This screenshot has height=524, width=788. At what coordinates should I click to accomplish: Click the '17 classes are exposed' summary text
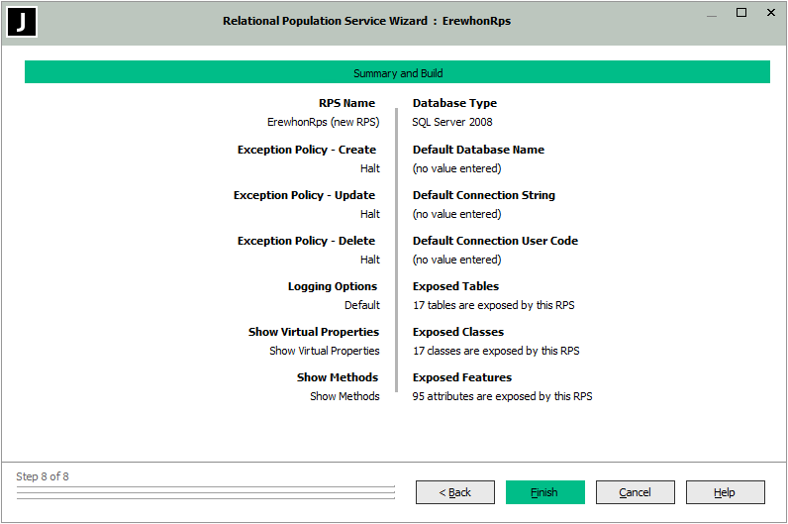[x=495, y=351]
